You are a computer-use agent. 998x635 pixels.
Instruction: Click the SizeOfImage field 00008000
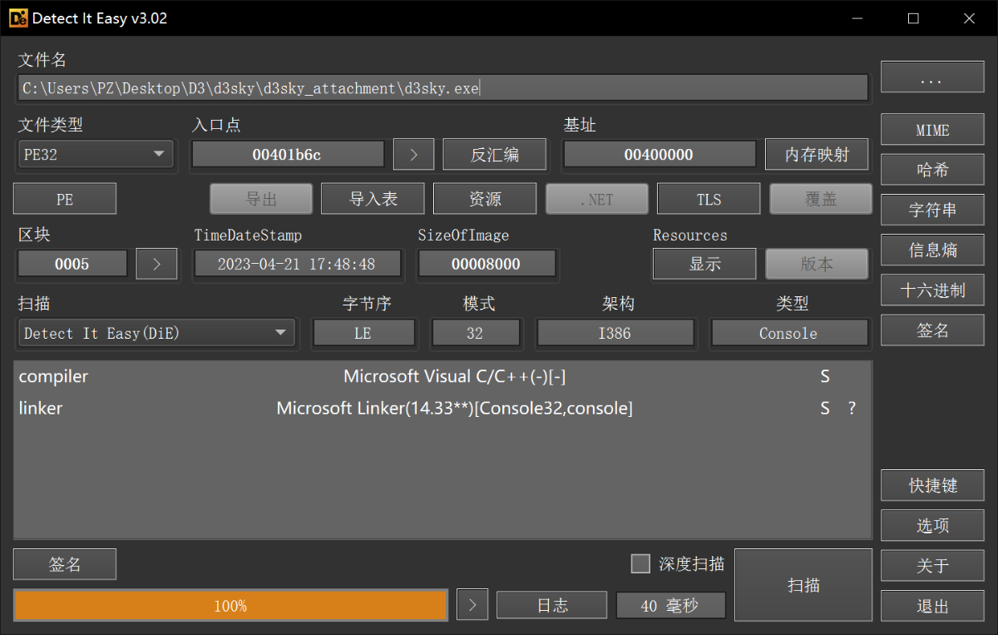coord(487,264)
